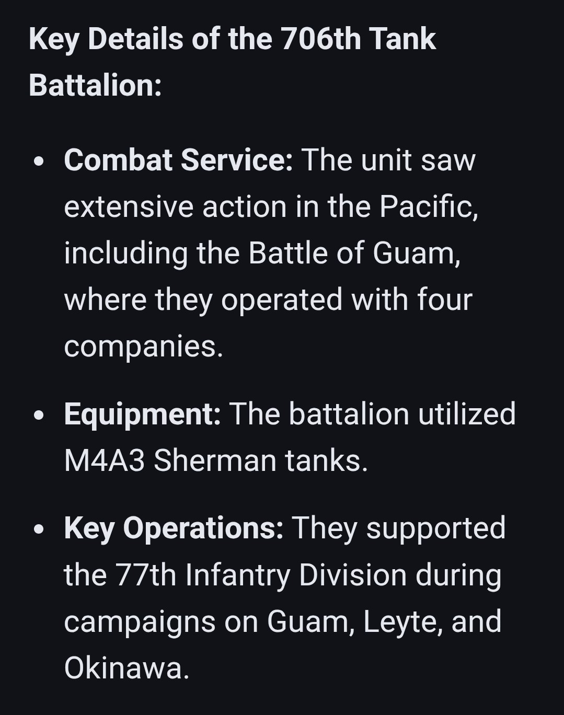Click the word "companies."

pyautogui.click(x=143, y=346)
